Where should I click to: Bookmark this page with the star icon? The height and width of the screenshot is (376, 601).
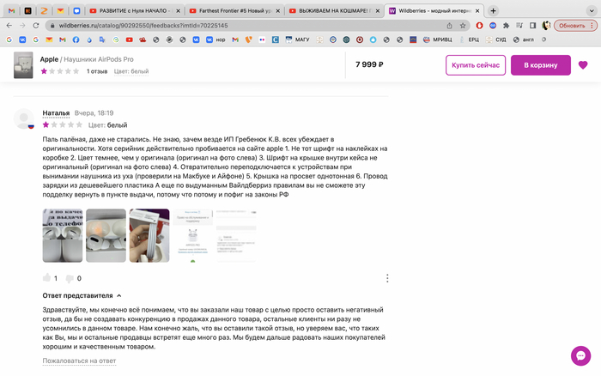463,26
